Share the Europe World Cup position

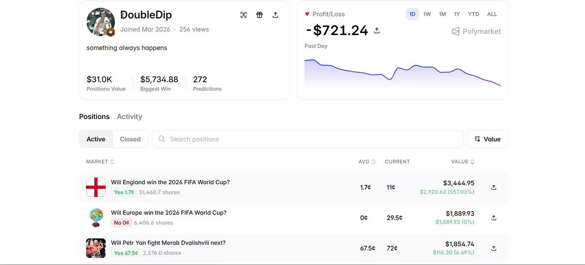coord(494,218)
